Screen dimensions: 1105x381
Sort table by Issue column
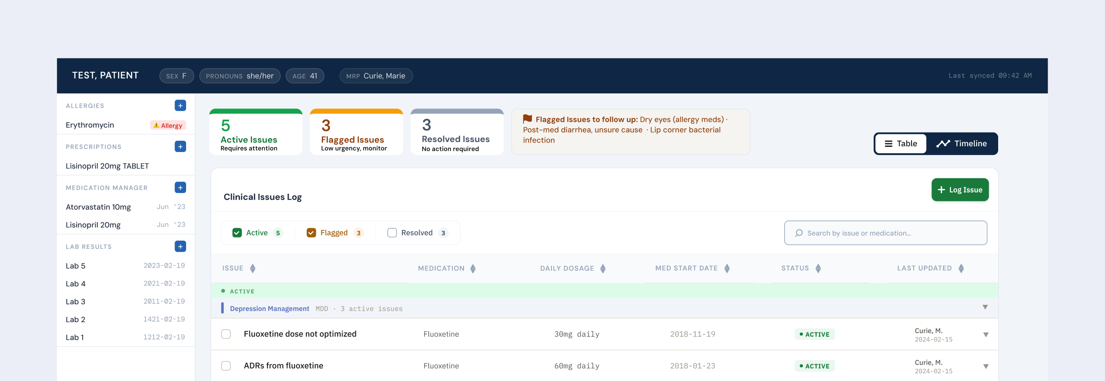(252, 268)
